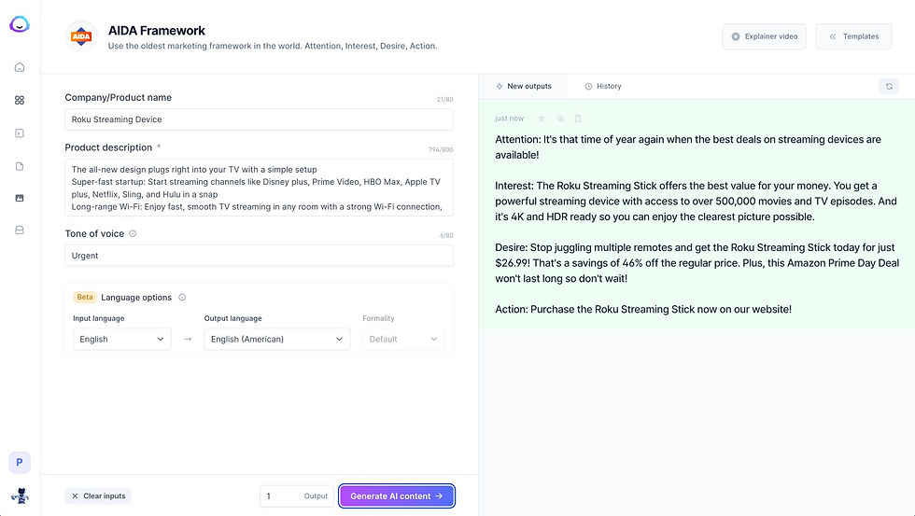
Task: Favorite the output with the star icon
Action: (x=541, y=119)
